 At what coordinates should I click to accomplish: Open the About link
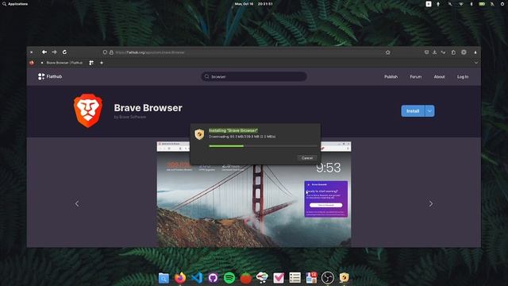coord(439,77)
